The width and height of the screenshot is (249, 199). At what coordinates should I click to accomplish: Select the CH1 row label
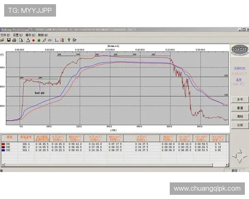click(8, 144)
